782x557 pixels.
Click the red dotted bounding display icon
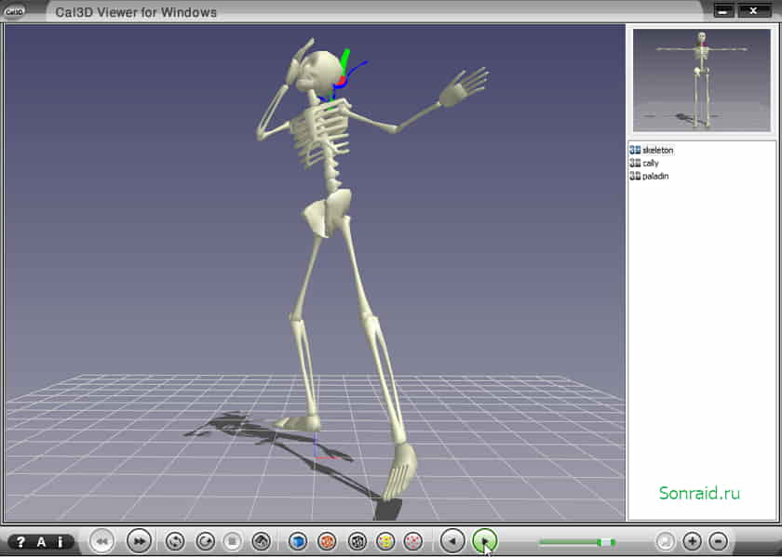coord(413,541)
